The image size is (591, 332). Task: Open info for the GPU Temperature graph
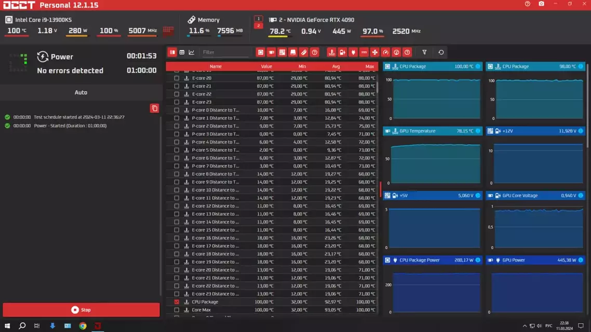[x=478, y=131]
